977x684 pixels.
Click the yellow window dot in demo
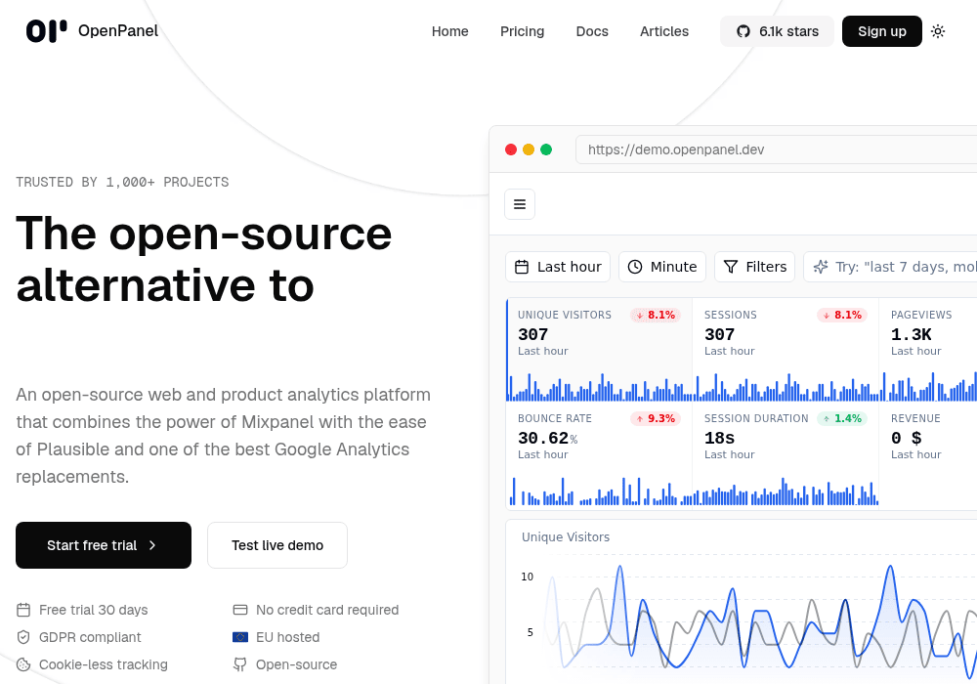pyautogui.click(x=529, y=150)
